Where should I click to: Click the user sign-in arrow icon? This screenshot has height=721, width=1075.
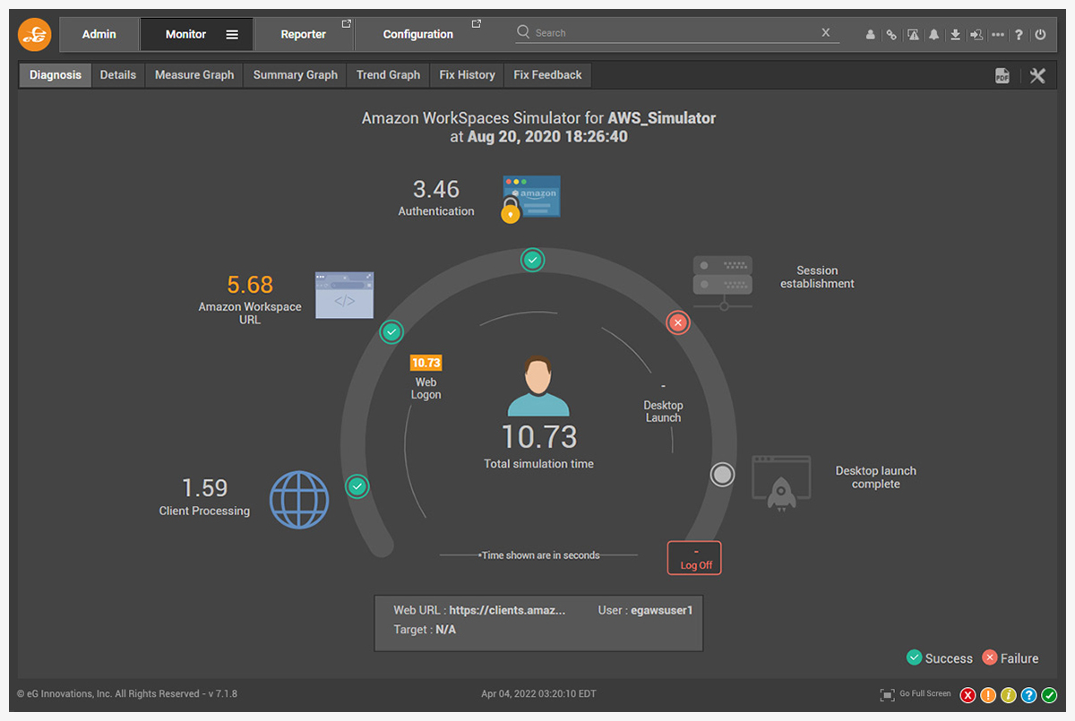(x=976, y=34)
